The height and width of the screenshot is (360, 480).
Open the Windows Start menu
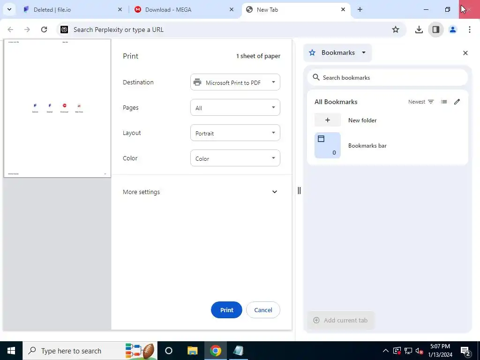(x=11, y=351)
